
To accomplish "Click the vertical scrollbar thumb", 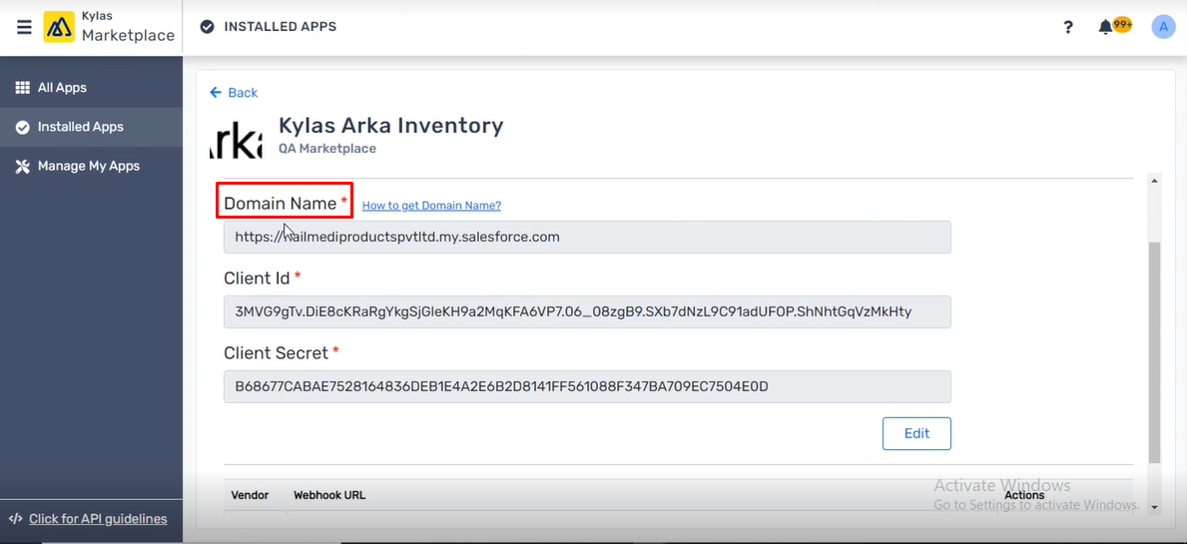I will [x=1154, y=352].
